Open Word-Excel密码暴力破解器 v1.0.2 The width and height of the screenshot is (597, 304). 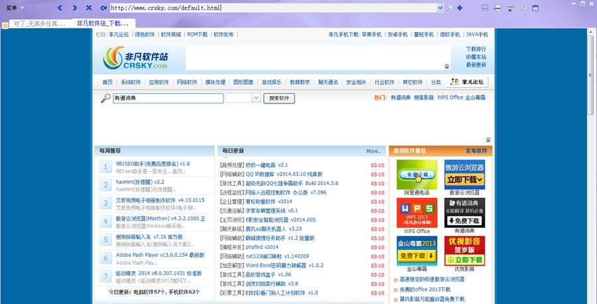coord(285,266)
